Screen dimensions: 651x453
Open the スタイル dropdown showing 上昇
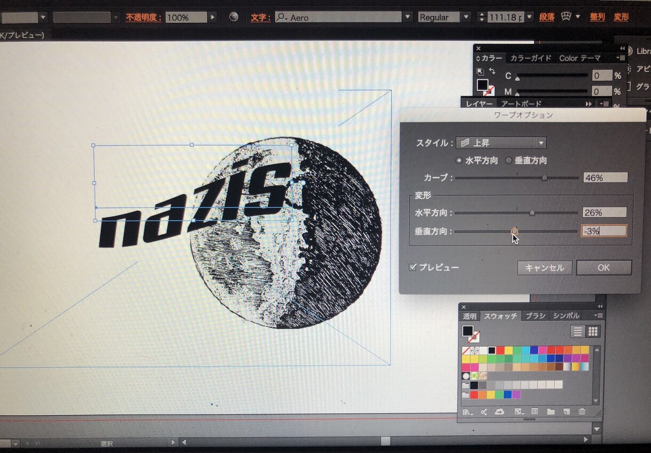(x=501, y=143)
